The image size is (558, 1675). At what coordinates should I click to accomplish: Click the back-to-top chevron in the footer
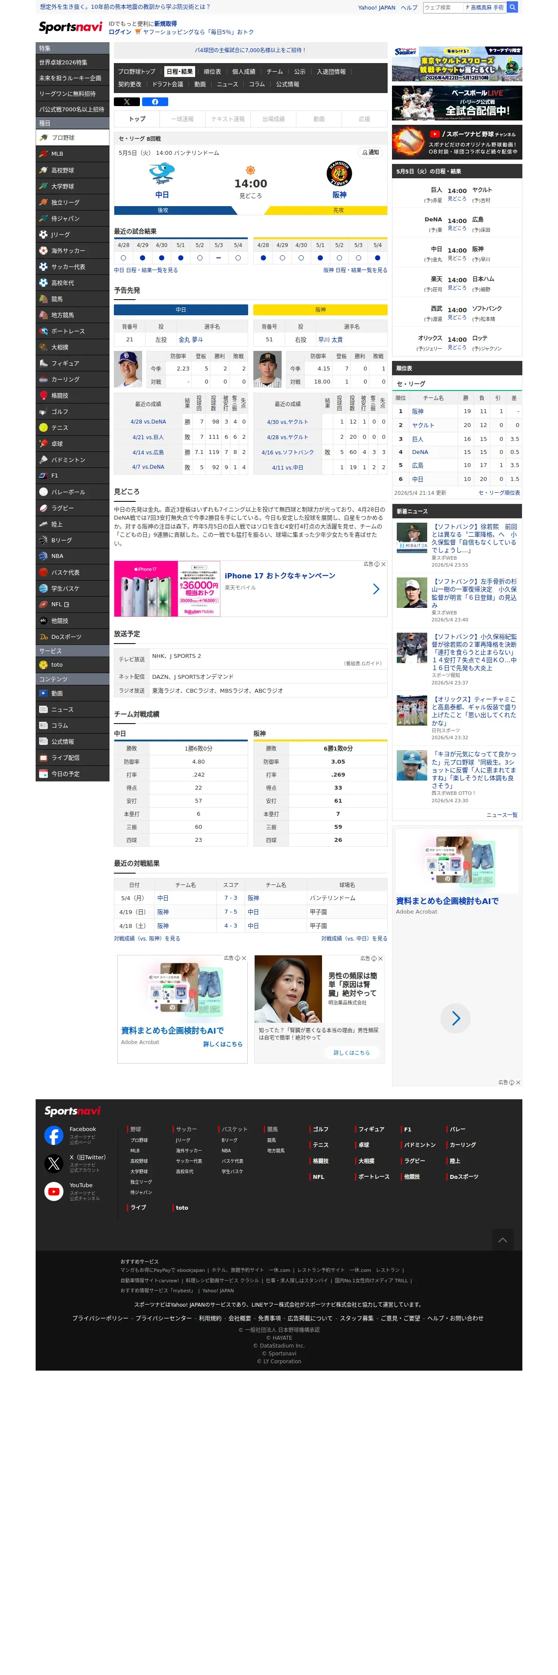pyautogui.click(x=503, y=1240)
